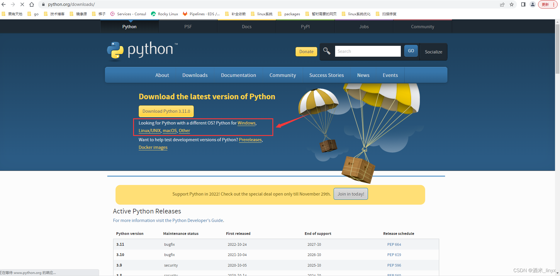Open the Socialize menu
Viewport: 560px width, 276px height.
[x=433, y=52]
